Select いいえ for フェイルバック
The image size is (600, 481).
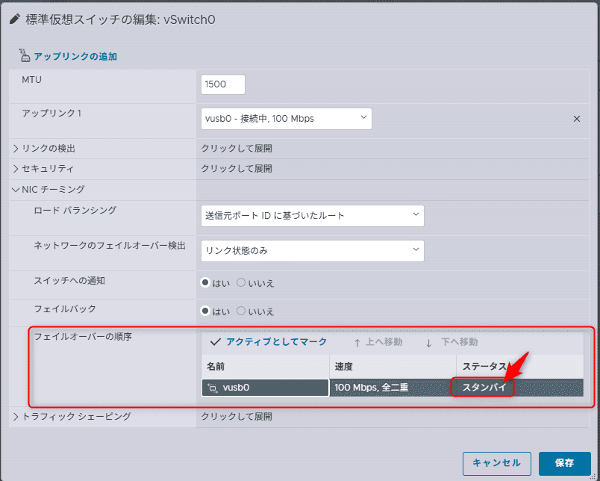point(241,311)
